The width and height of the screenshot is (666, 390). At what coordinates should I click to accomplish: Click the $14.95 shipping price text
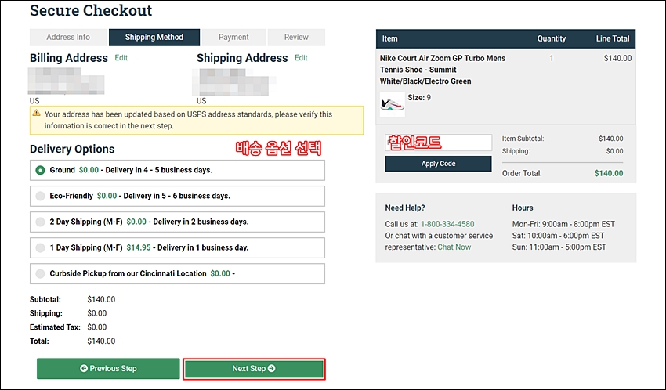pos(139,247)
